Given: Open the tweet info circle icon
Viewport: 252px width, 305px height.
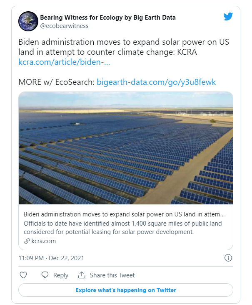Looking at the screenshot, I should [x=228, y=258].
